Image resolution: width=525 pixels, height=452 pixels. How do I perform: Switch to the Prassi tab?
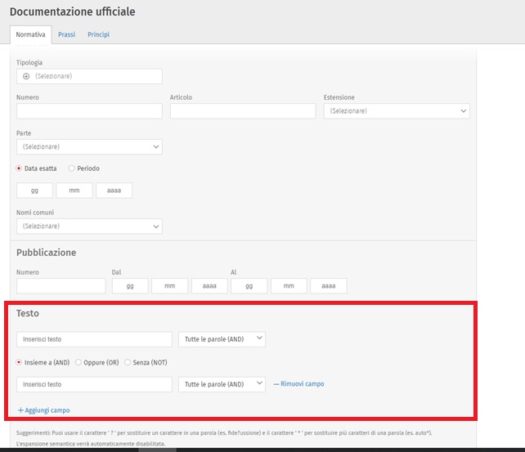pyautogui.click(x=66, y=34)
